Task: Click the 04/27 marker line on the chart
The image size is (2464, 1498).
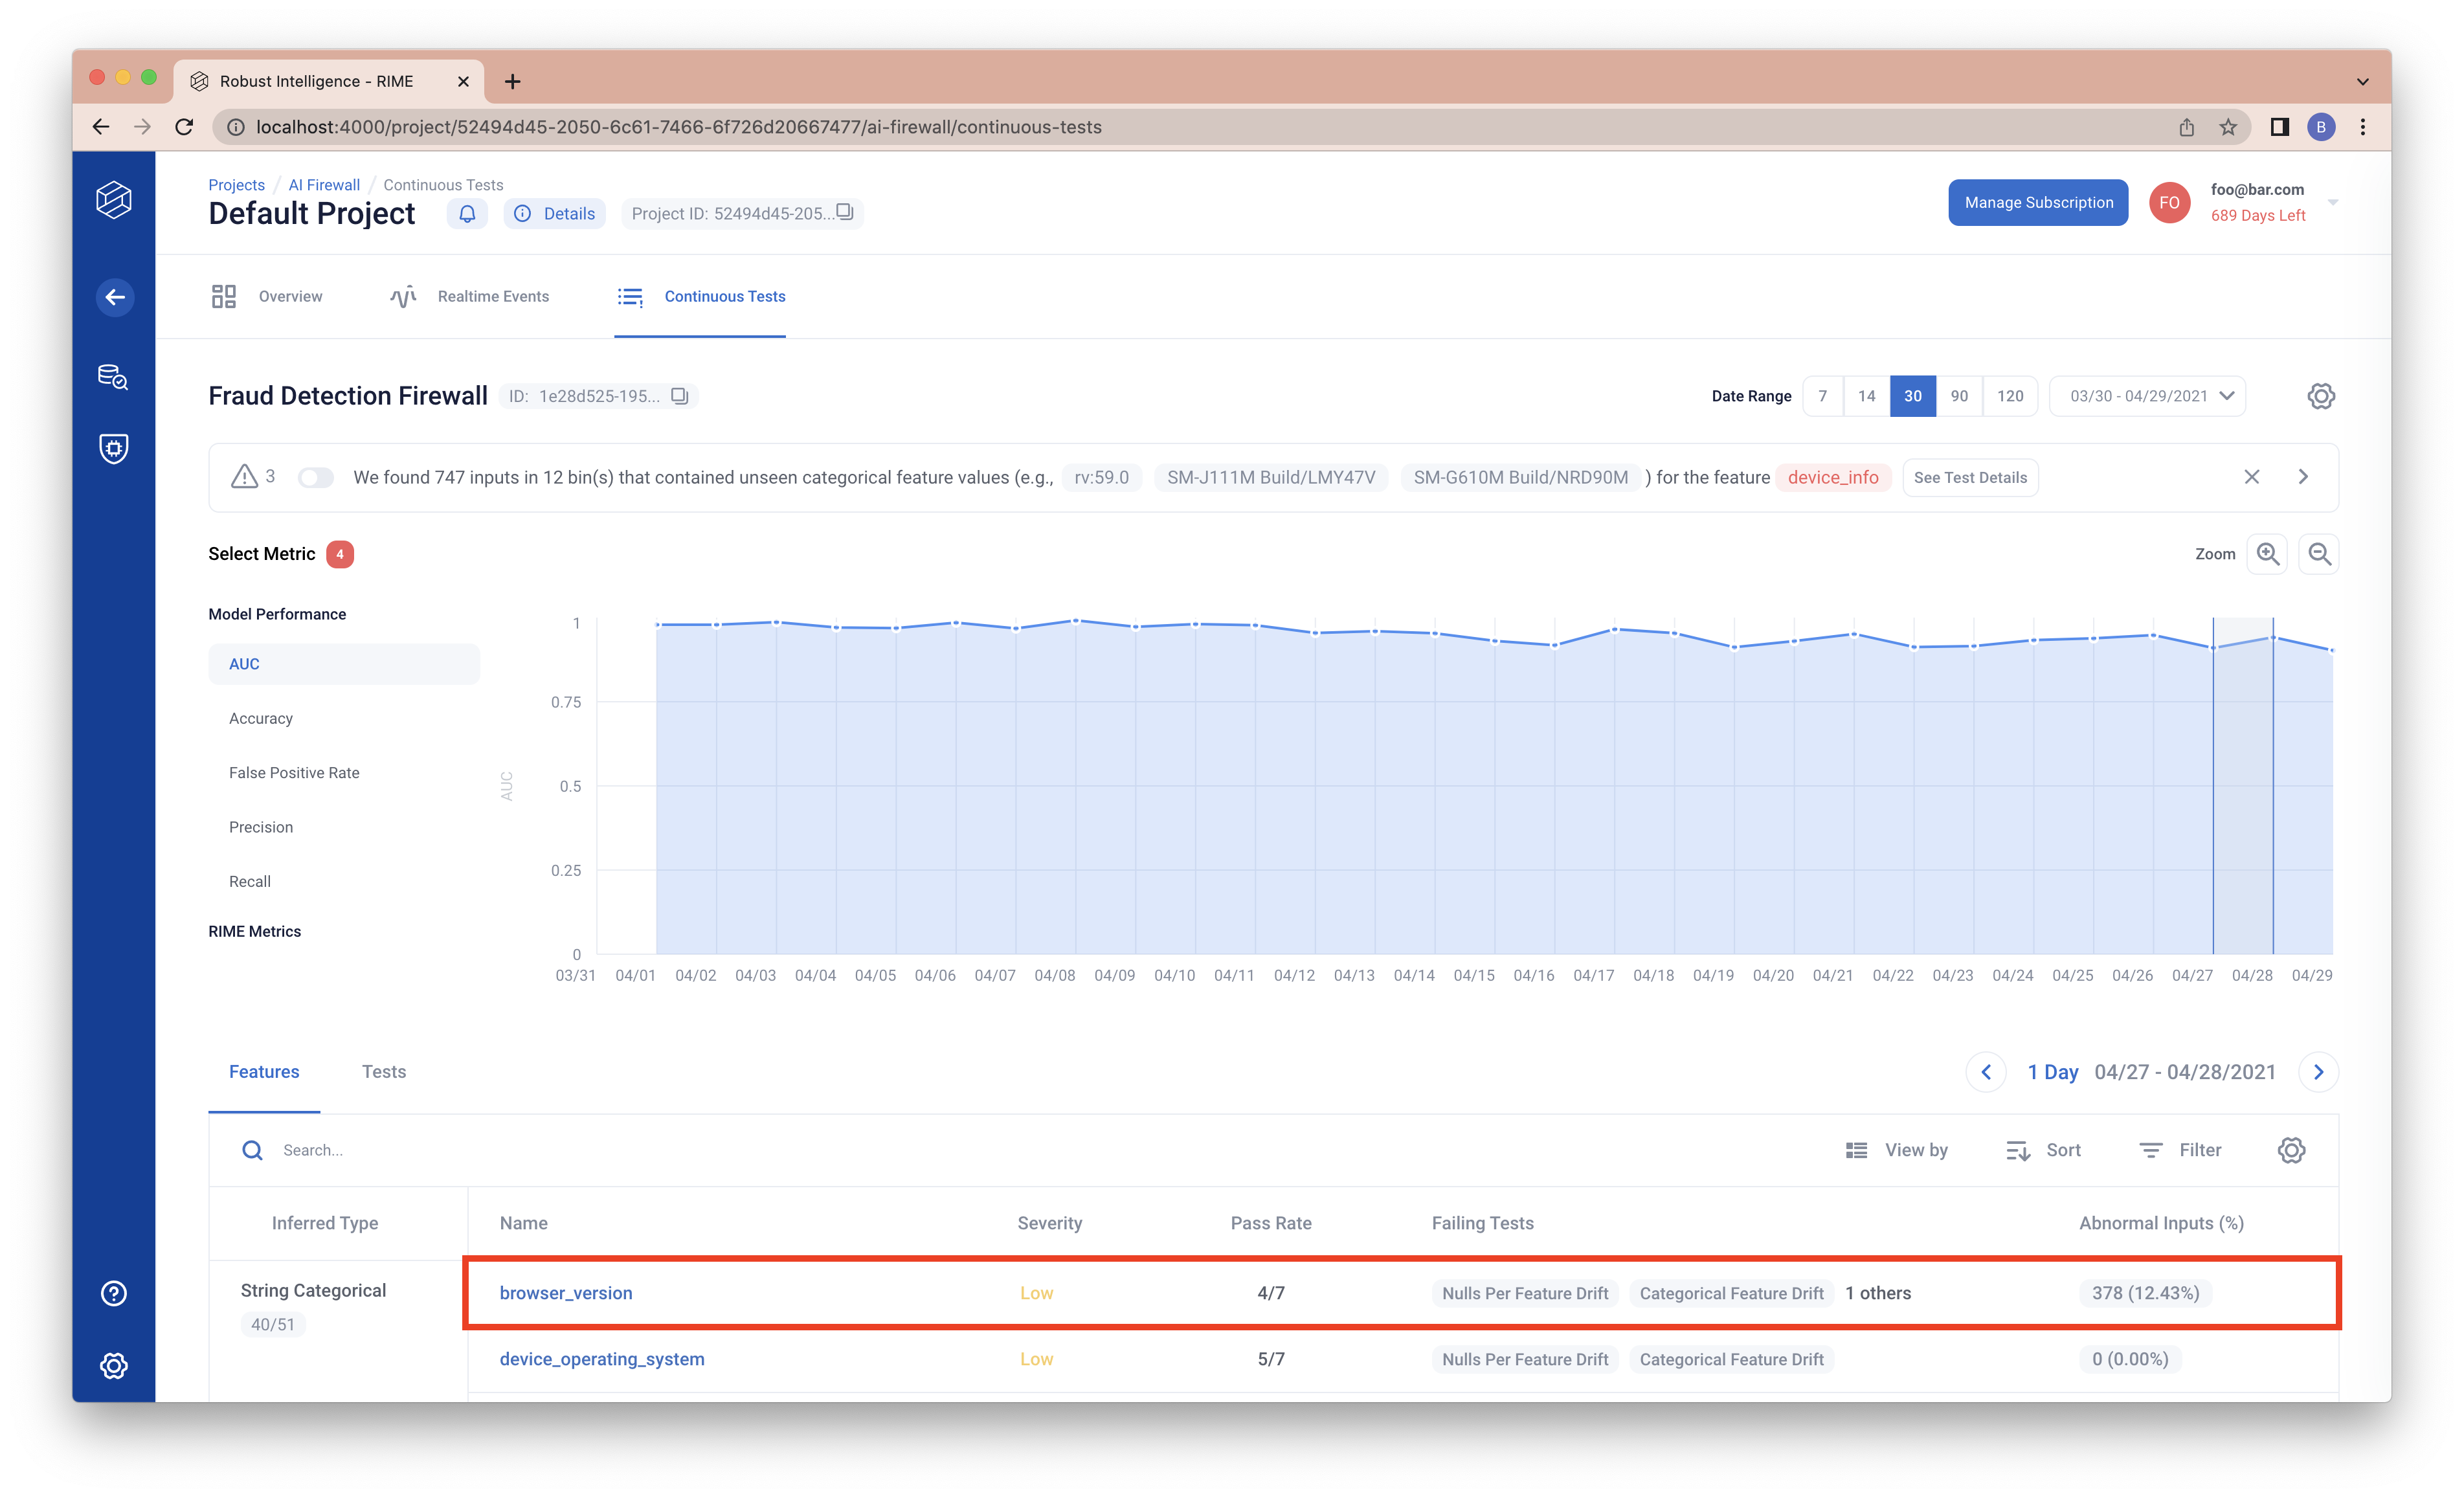Action: (x=2213, y=786)
